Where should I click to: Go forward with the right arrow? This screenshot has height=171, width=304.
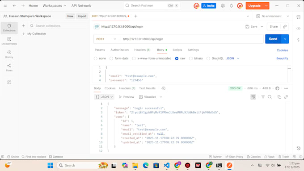point(23,6)
